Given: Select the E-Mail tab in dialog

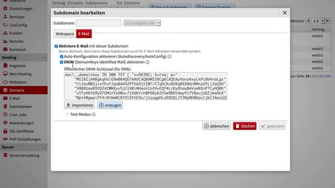Looking at the screenshot, I should [84, 33].
